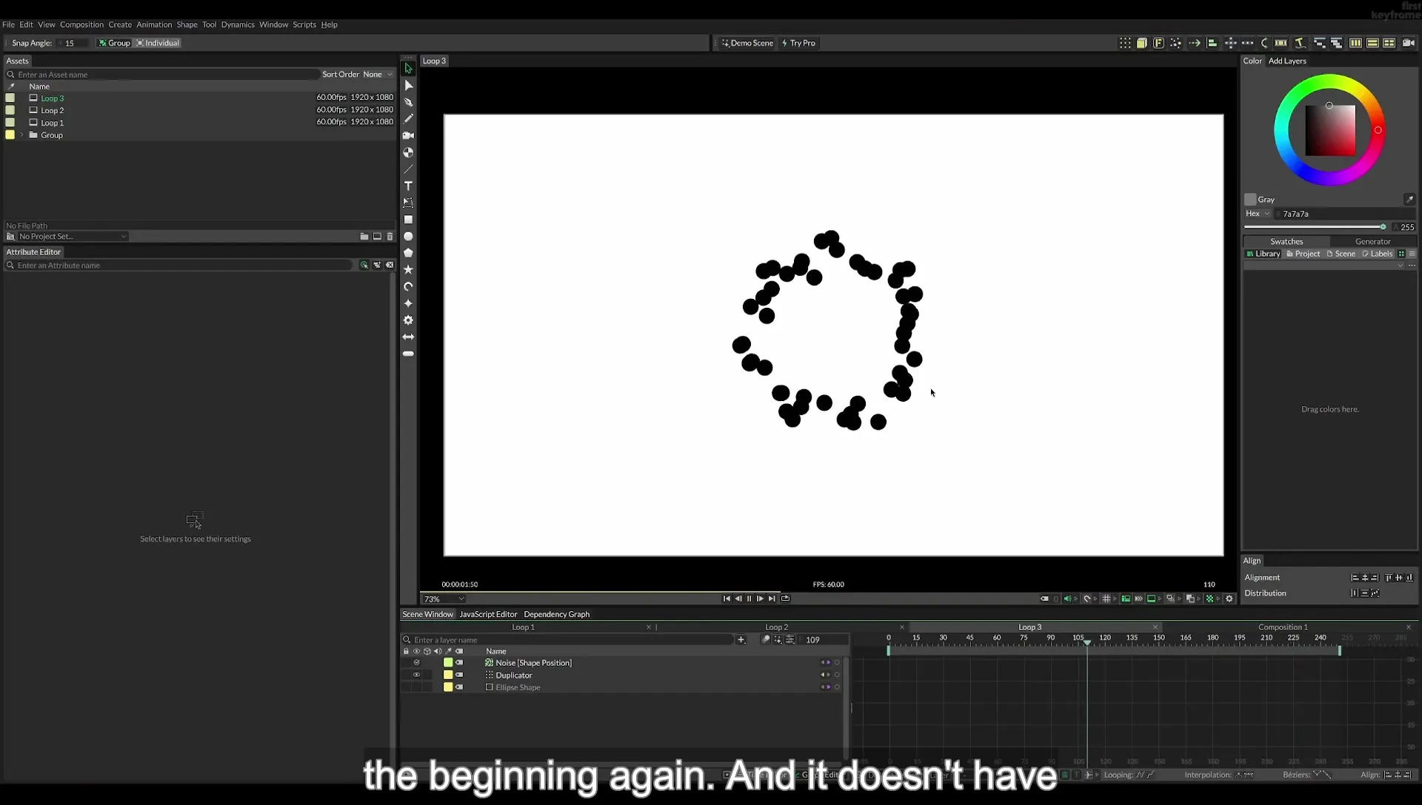The height and width of the screenshot is (805, 1422).
Task: Switch to the JavaScript Editor tab
Action: [x=488, y=614]
